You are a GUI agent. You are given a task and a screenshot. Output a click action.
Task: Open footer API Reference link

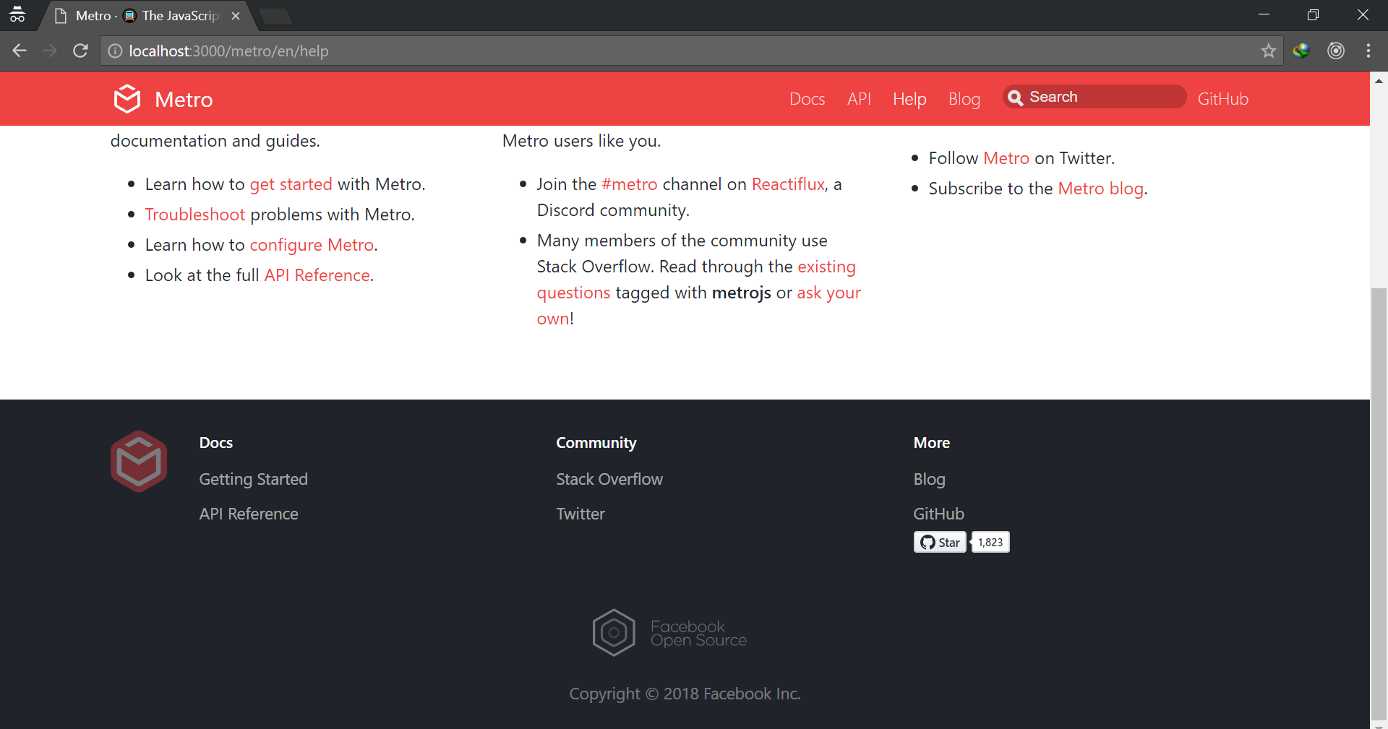(249, 514)
